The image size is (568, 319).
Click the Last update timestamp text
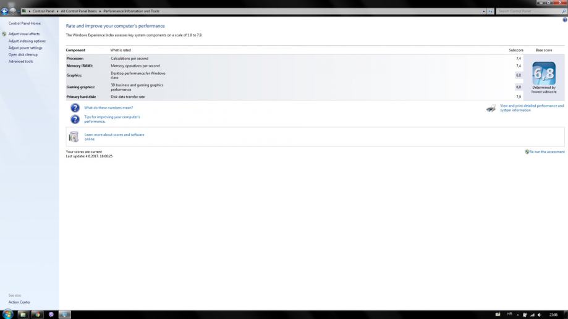click(x=89, y=156)
